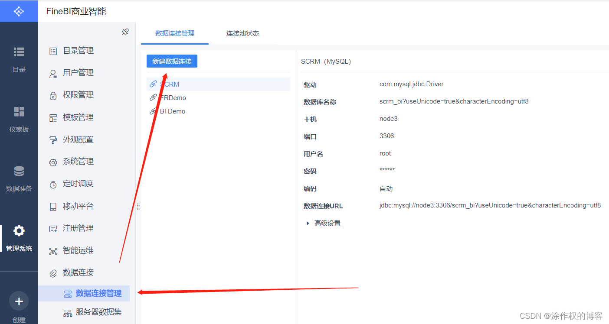Click the 注册管理 icon
Viewport: 609px width, 324px height.
click(53, 229)
